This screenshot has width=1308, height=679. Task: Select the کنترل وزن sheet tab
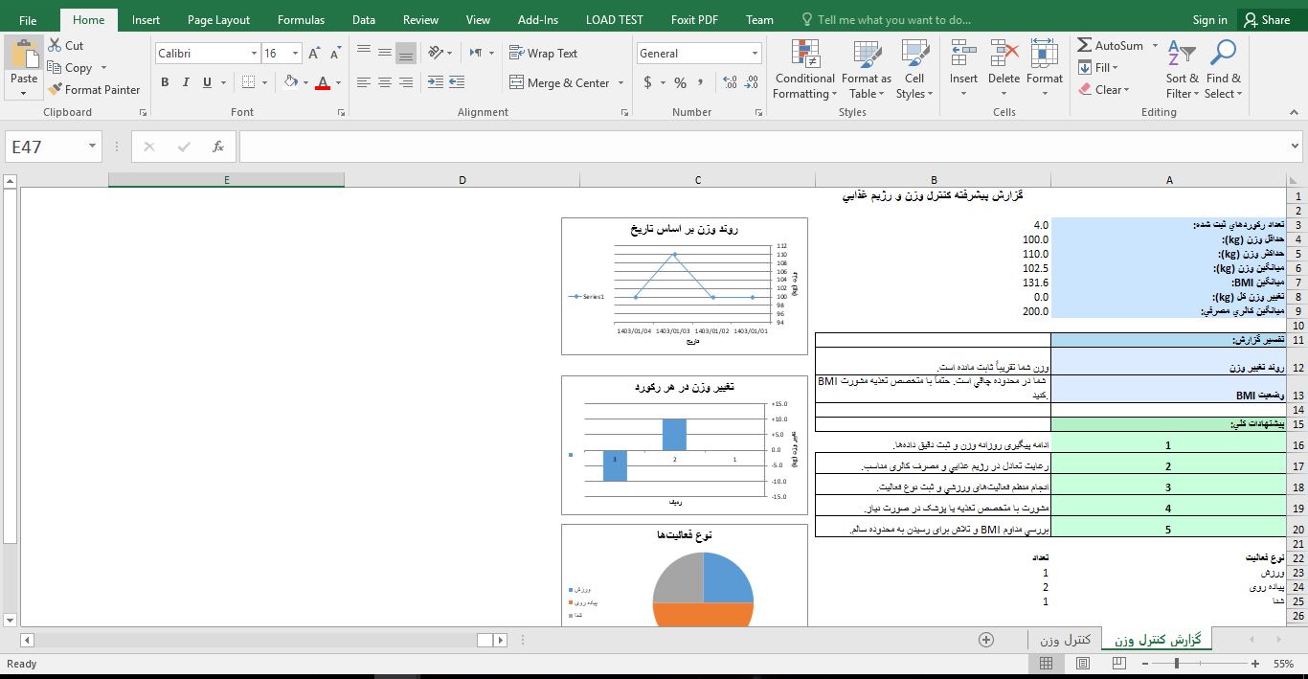coord(1065,639)
